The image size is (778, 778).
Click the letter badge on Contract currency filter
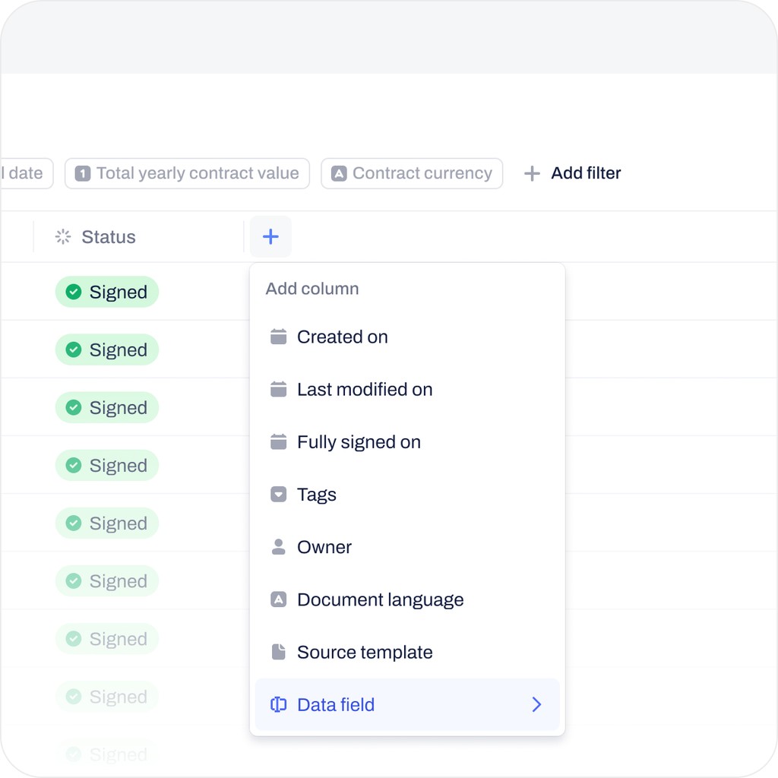pyautogui.click(x=339, y=173)
